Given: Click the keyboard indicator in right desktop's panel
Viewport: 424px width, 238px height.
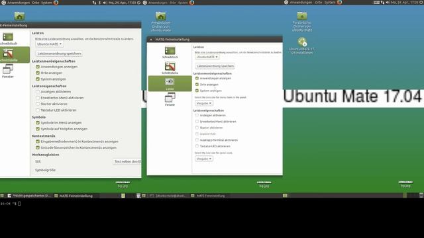Looking at the screenshot, I should [377, 3].
